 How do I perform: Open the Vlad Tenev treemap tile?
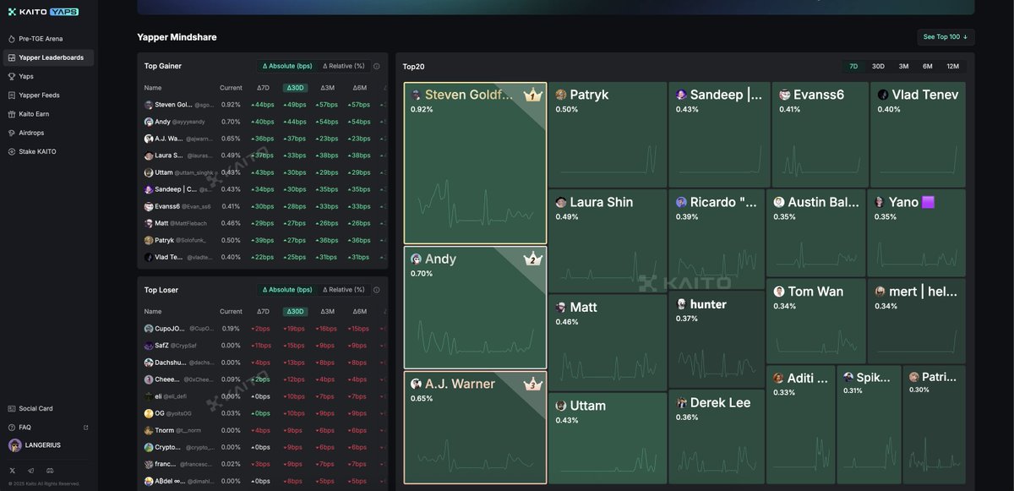(x=918, y=134)
